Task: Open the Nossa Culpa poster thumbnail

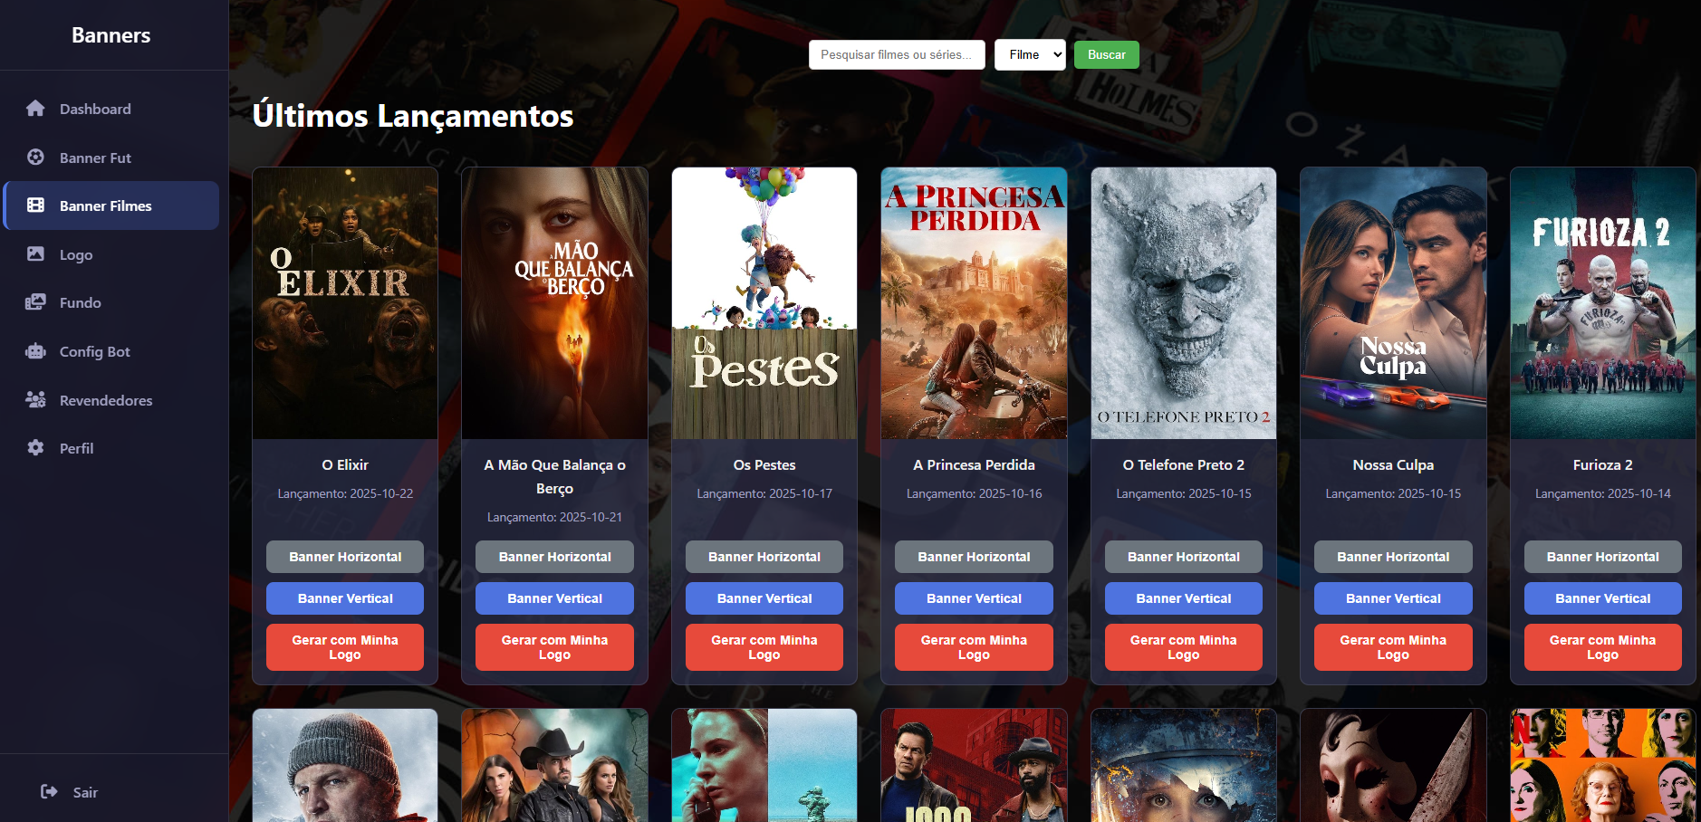Action: click(x=1393, y=303)
